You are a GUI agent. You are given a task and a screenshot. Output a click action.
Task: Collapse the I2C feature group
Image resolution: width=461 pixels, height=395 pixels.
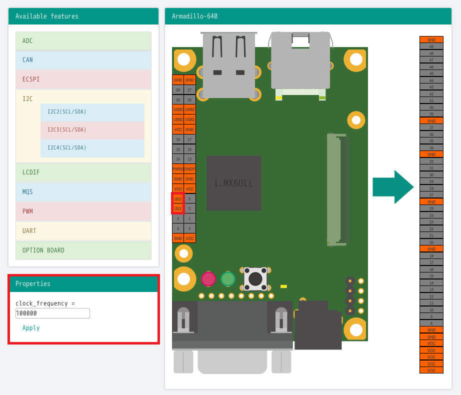[x=27, y=99]
